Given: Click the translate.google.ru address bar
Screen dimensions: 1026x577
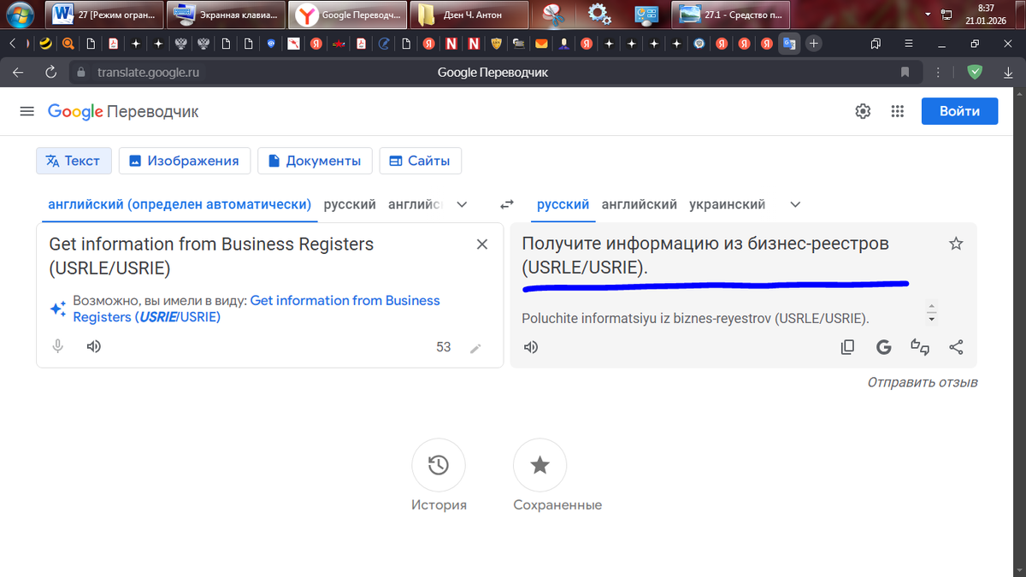Looking at the screenshot, I should pyautogui.click(x=148, y=73).
